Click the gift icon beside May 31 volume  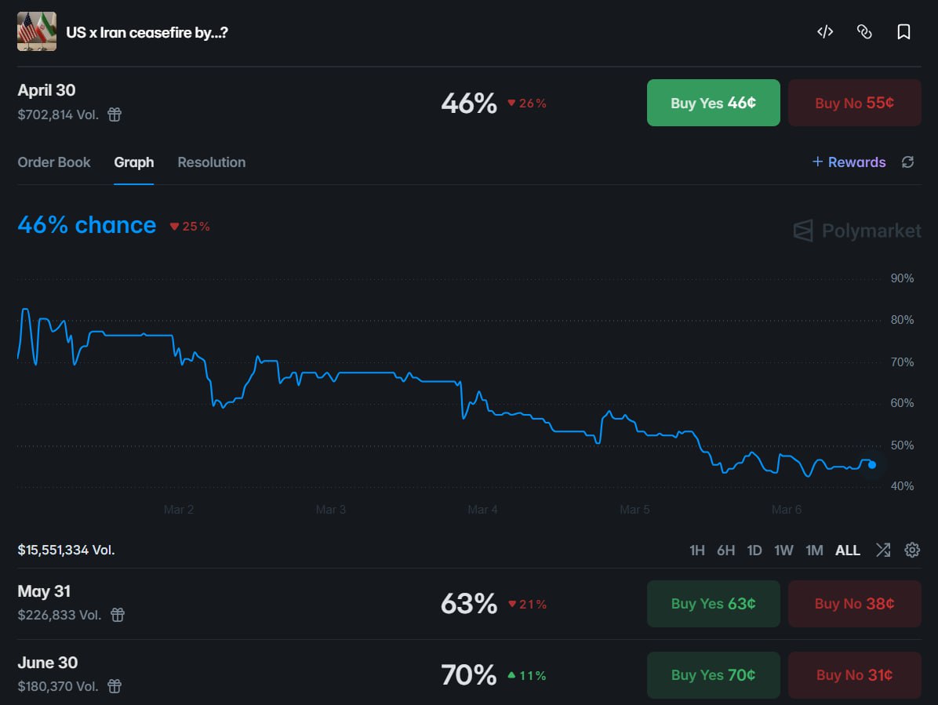tap(118, 615)
